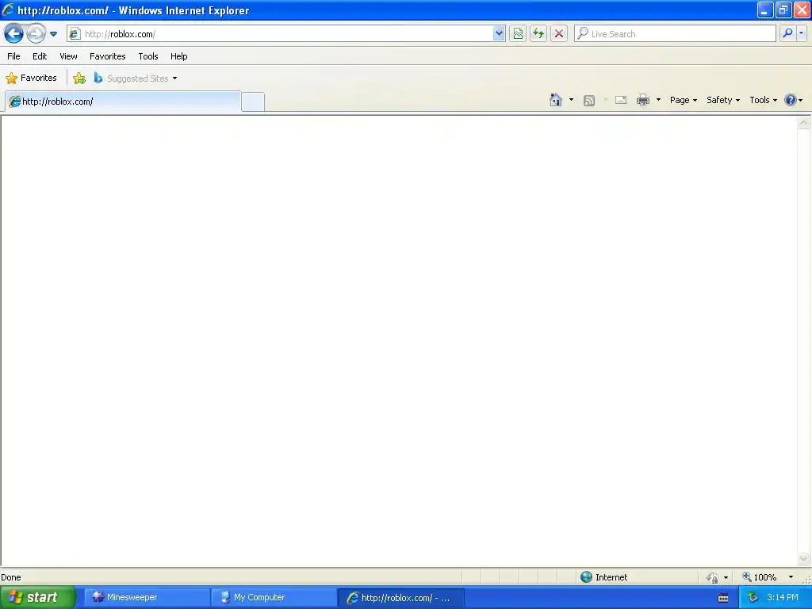The width and height of the screenshot is (812, 609).
Task: Click the Print printer icon
Action: point(643,100)
